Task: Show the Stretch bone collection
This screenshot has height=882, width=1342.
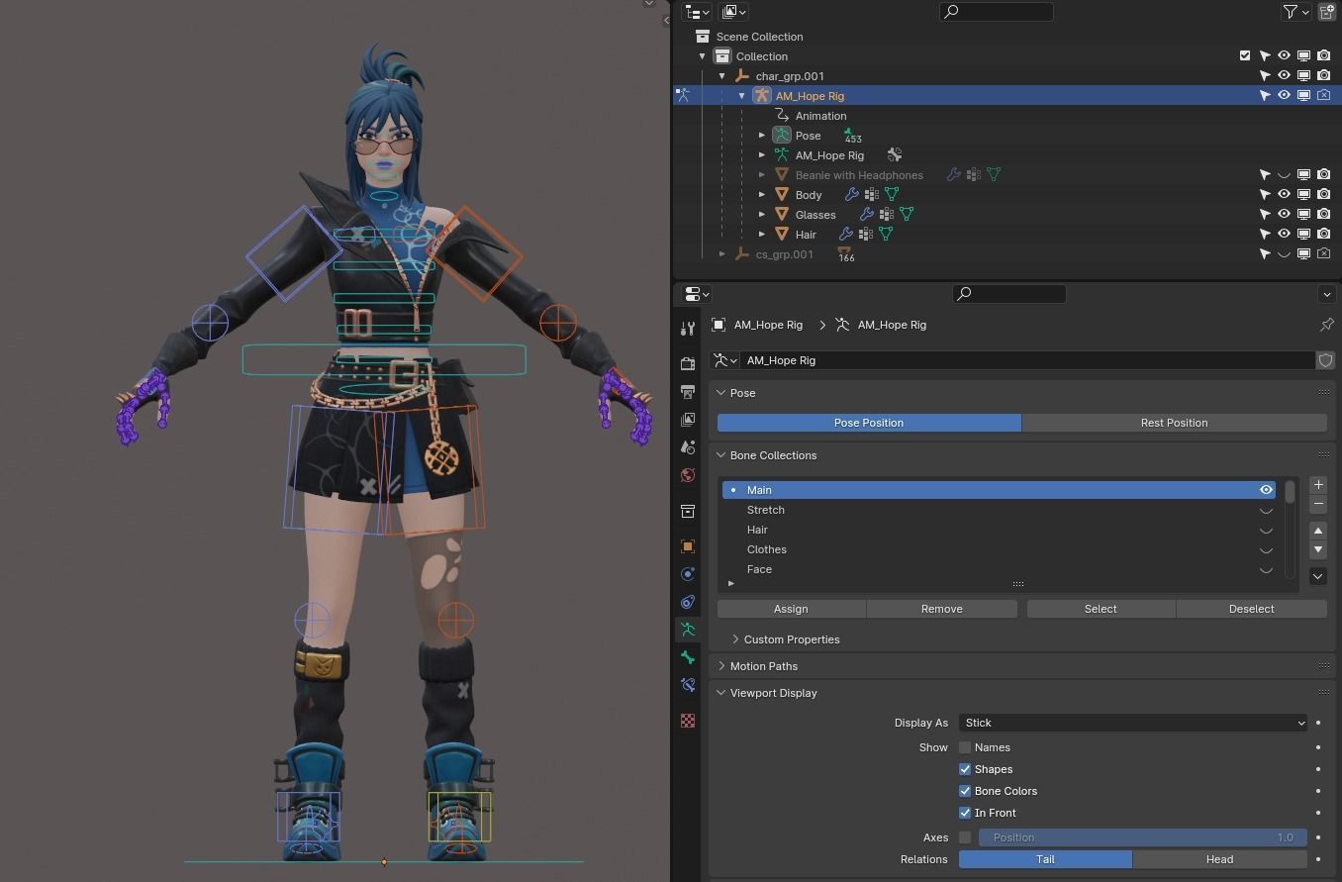Action: 1266,511
